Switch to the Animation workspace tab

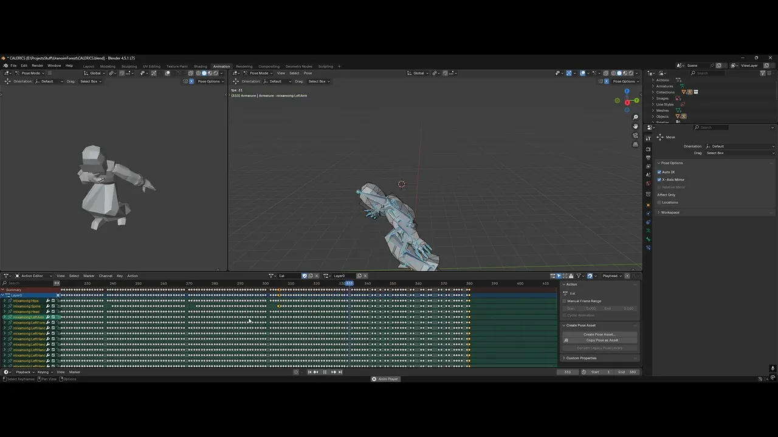221,66
